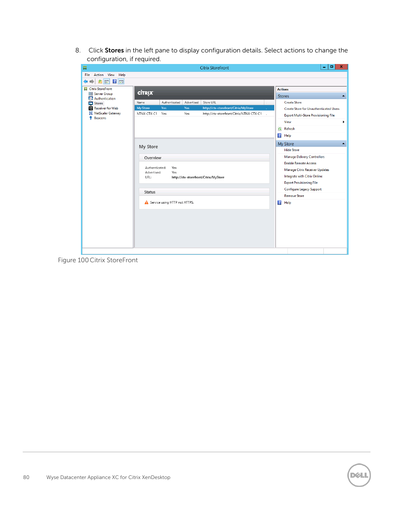Click the green Refresh icon in Actions
The height and width of the screenshot is (510, 394).
point(280,129)
